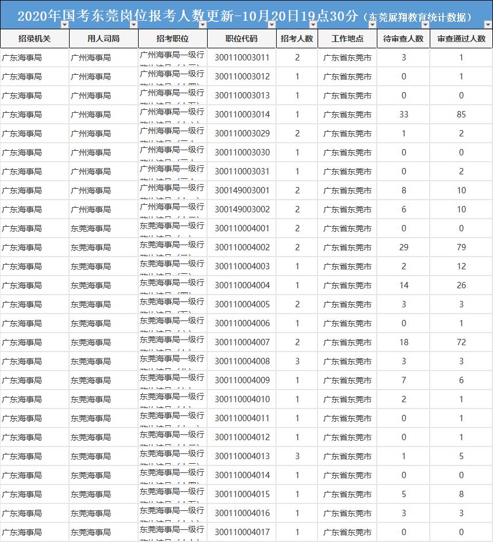Select position code 300149003001
493x542 pixels.
click(x=242, y=190)
